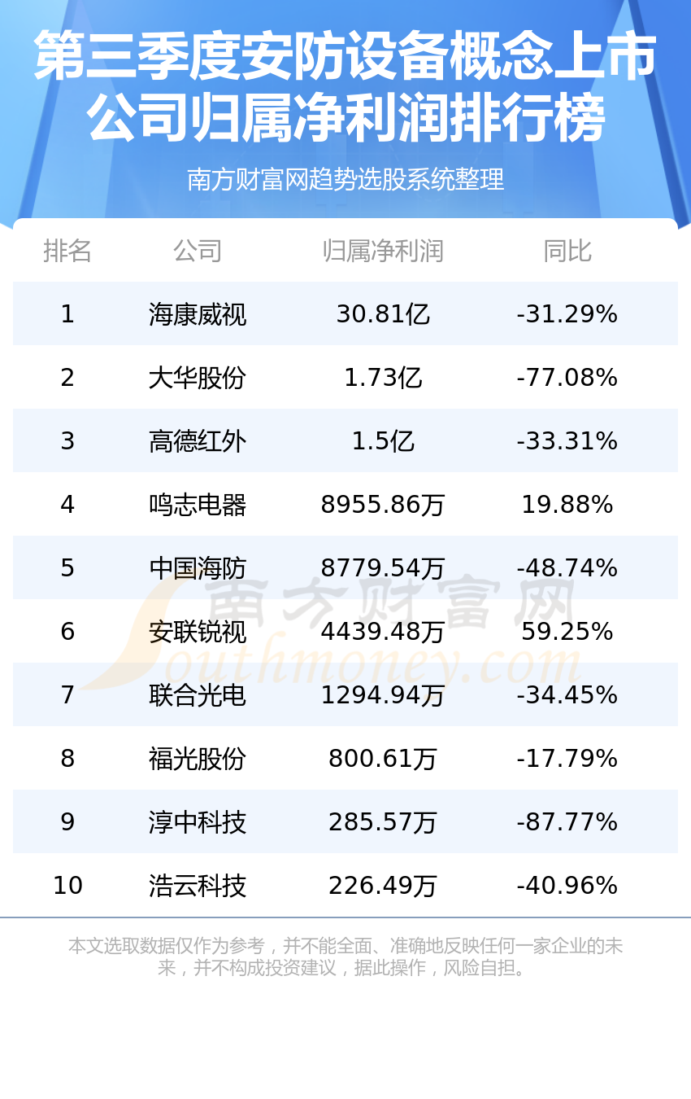
Task: Click the rank number 10 cell
Action: (67, 886)
